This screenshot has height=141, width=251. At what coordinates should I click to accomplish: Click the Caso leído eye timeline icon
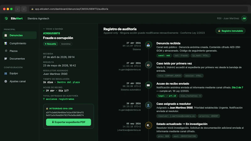tap(148, 65)
